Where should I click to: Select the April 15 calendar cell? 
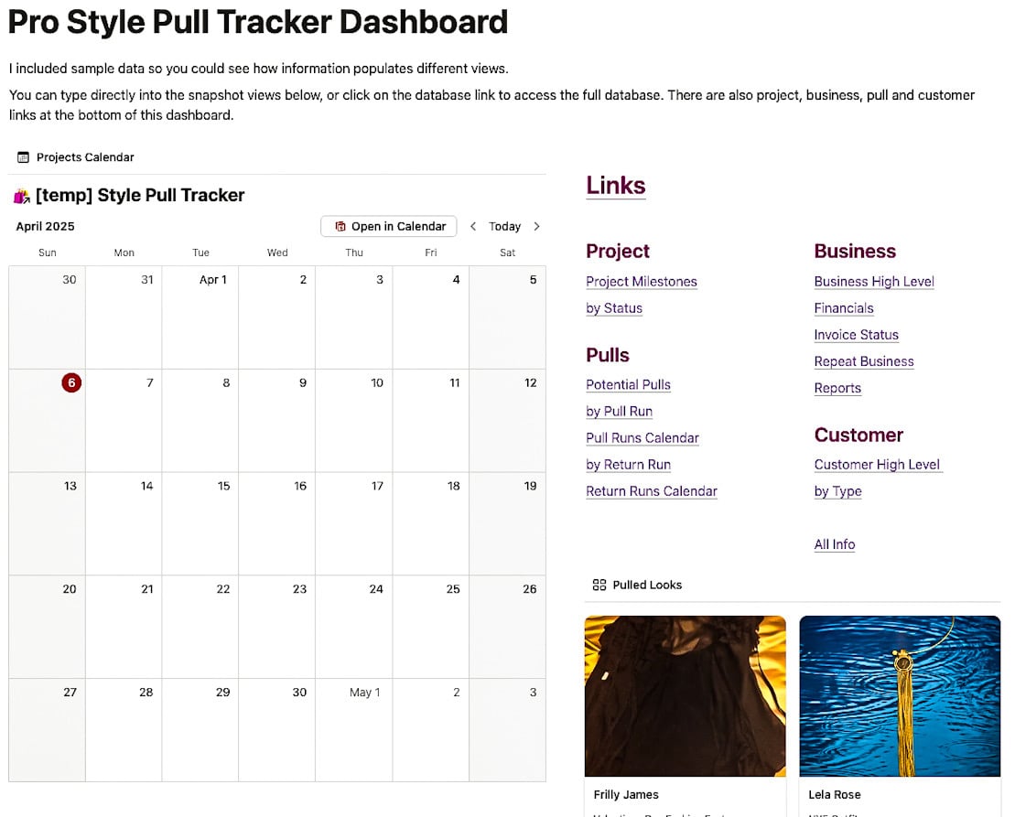(200, 523)
